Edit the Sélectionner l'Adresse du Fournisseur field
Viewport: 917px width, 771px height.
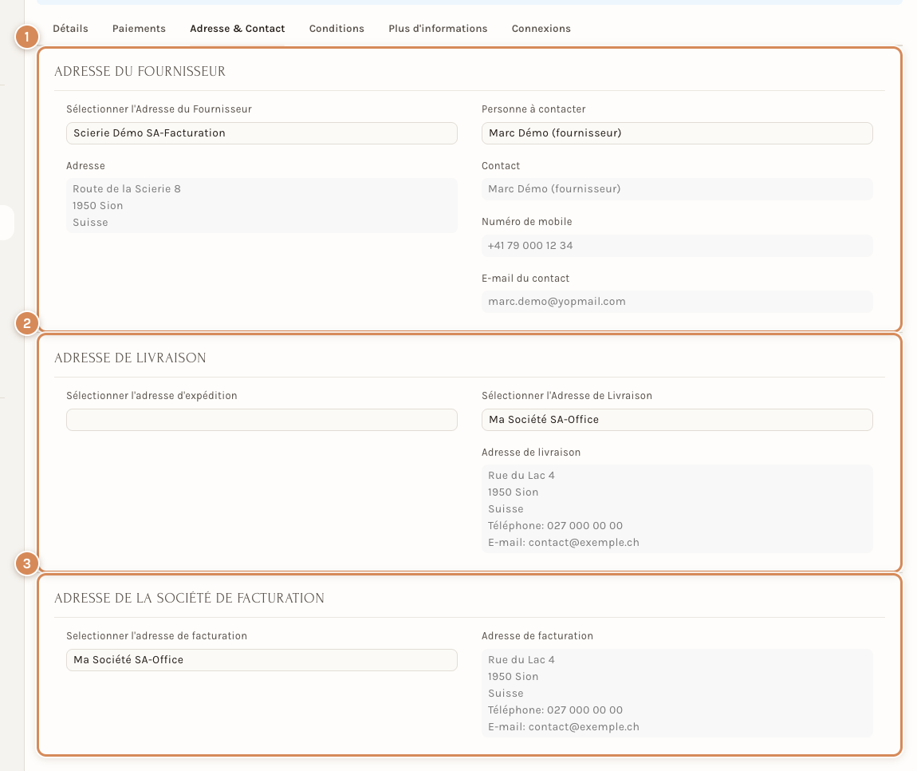(262, 133)
